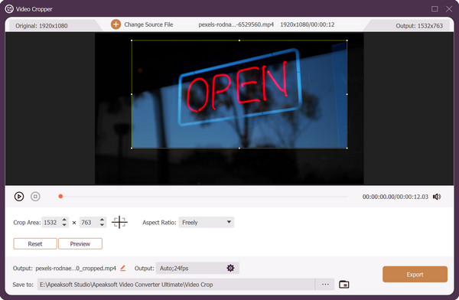Screen dimensions: 459x300
Task: Decrease crop height with down arrow
Action: [x=102, y=225]
